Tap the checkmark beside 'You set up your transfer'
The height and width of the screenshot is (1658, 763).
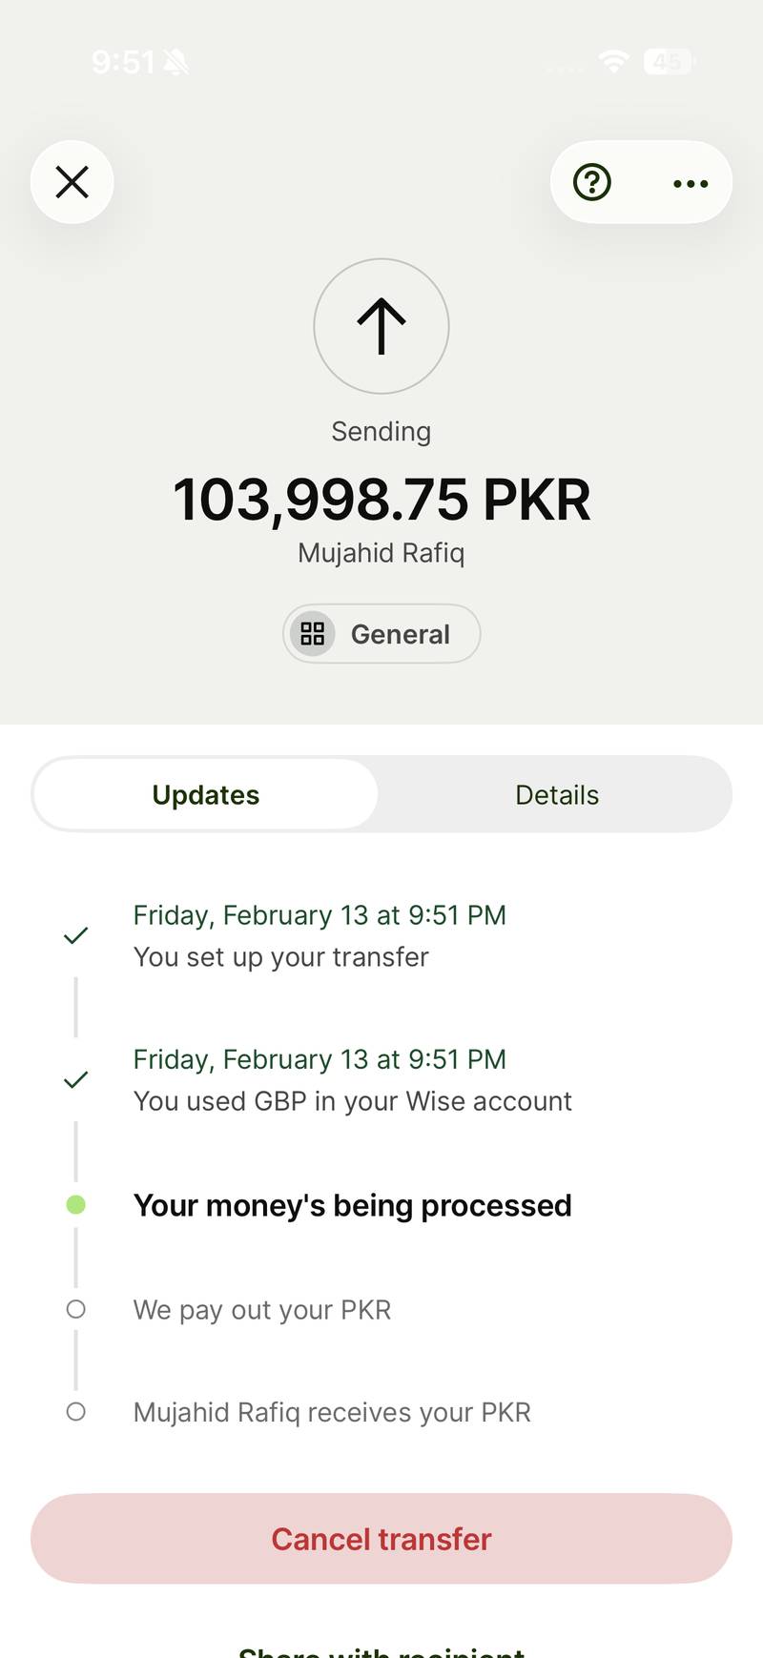coord(76,935)
